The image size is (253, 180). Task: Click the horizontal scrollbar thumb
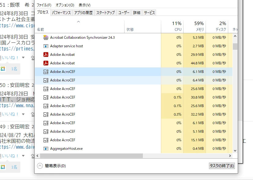(x=91, y=156)
